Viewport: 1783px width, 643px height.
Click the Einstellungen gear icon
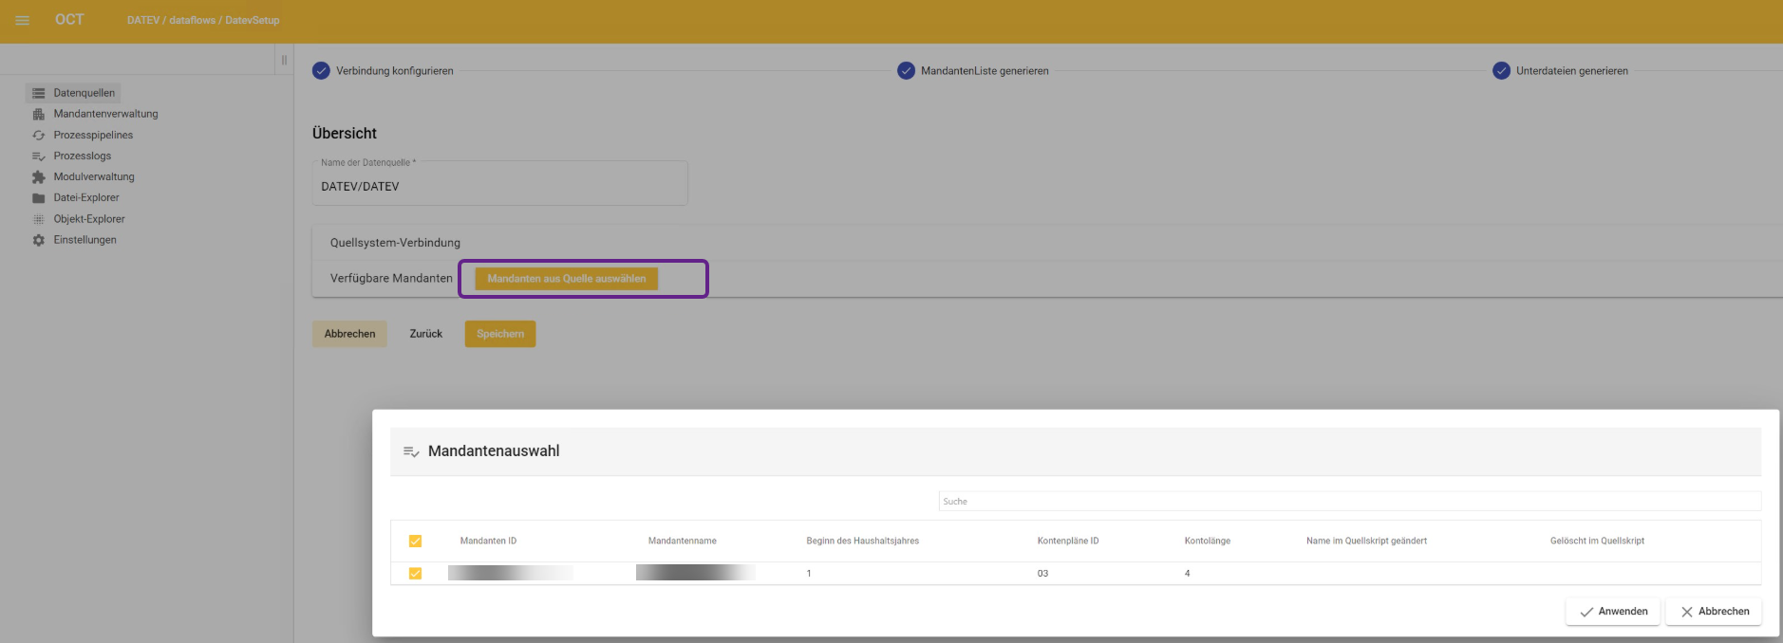[39, 240]
